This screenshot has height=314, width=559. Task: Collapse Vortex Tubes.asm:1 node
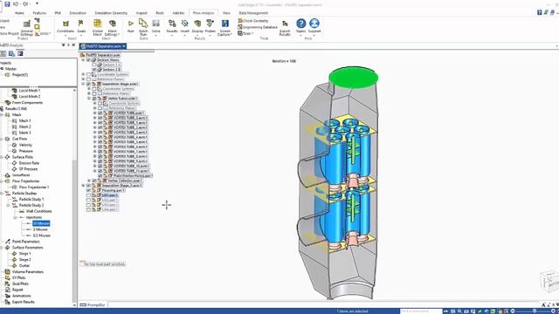tap(89, 99)
